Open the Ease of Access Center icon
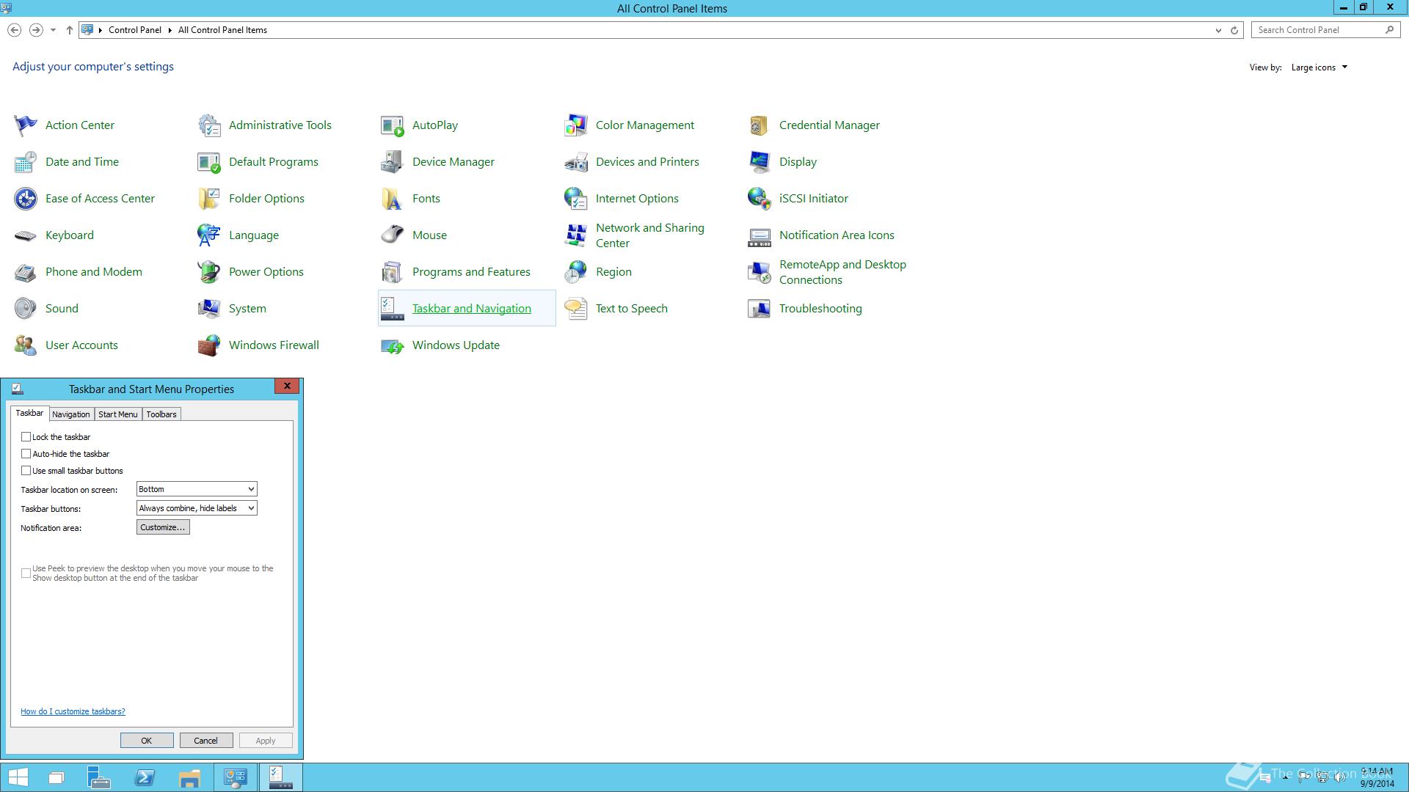Screen dimensions: 1409x792 click(26, 199)
